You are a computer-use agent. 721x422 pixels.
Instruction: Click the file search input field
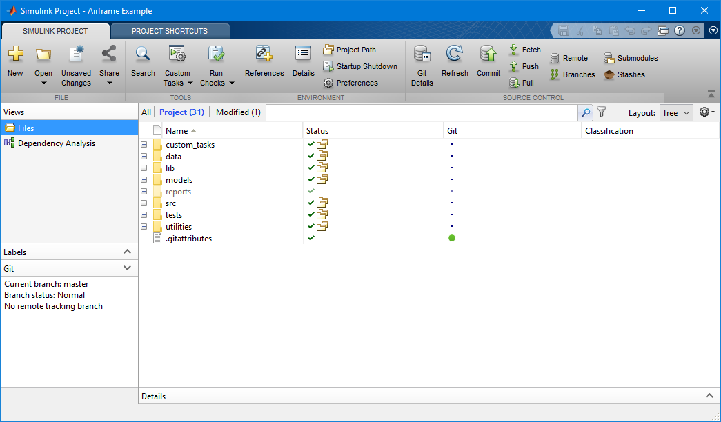(x=422, y=112)
